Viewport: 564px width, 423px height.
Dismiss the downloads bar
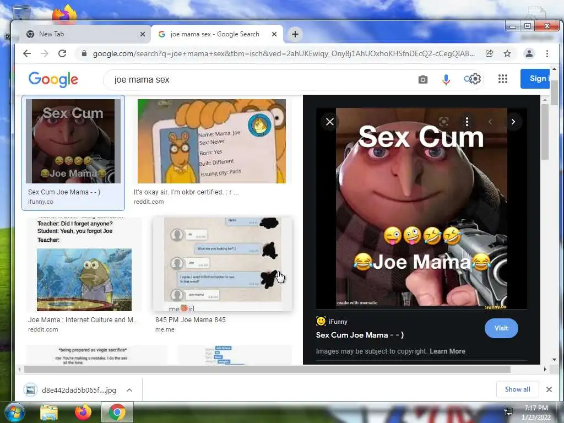click(549, 389)
